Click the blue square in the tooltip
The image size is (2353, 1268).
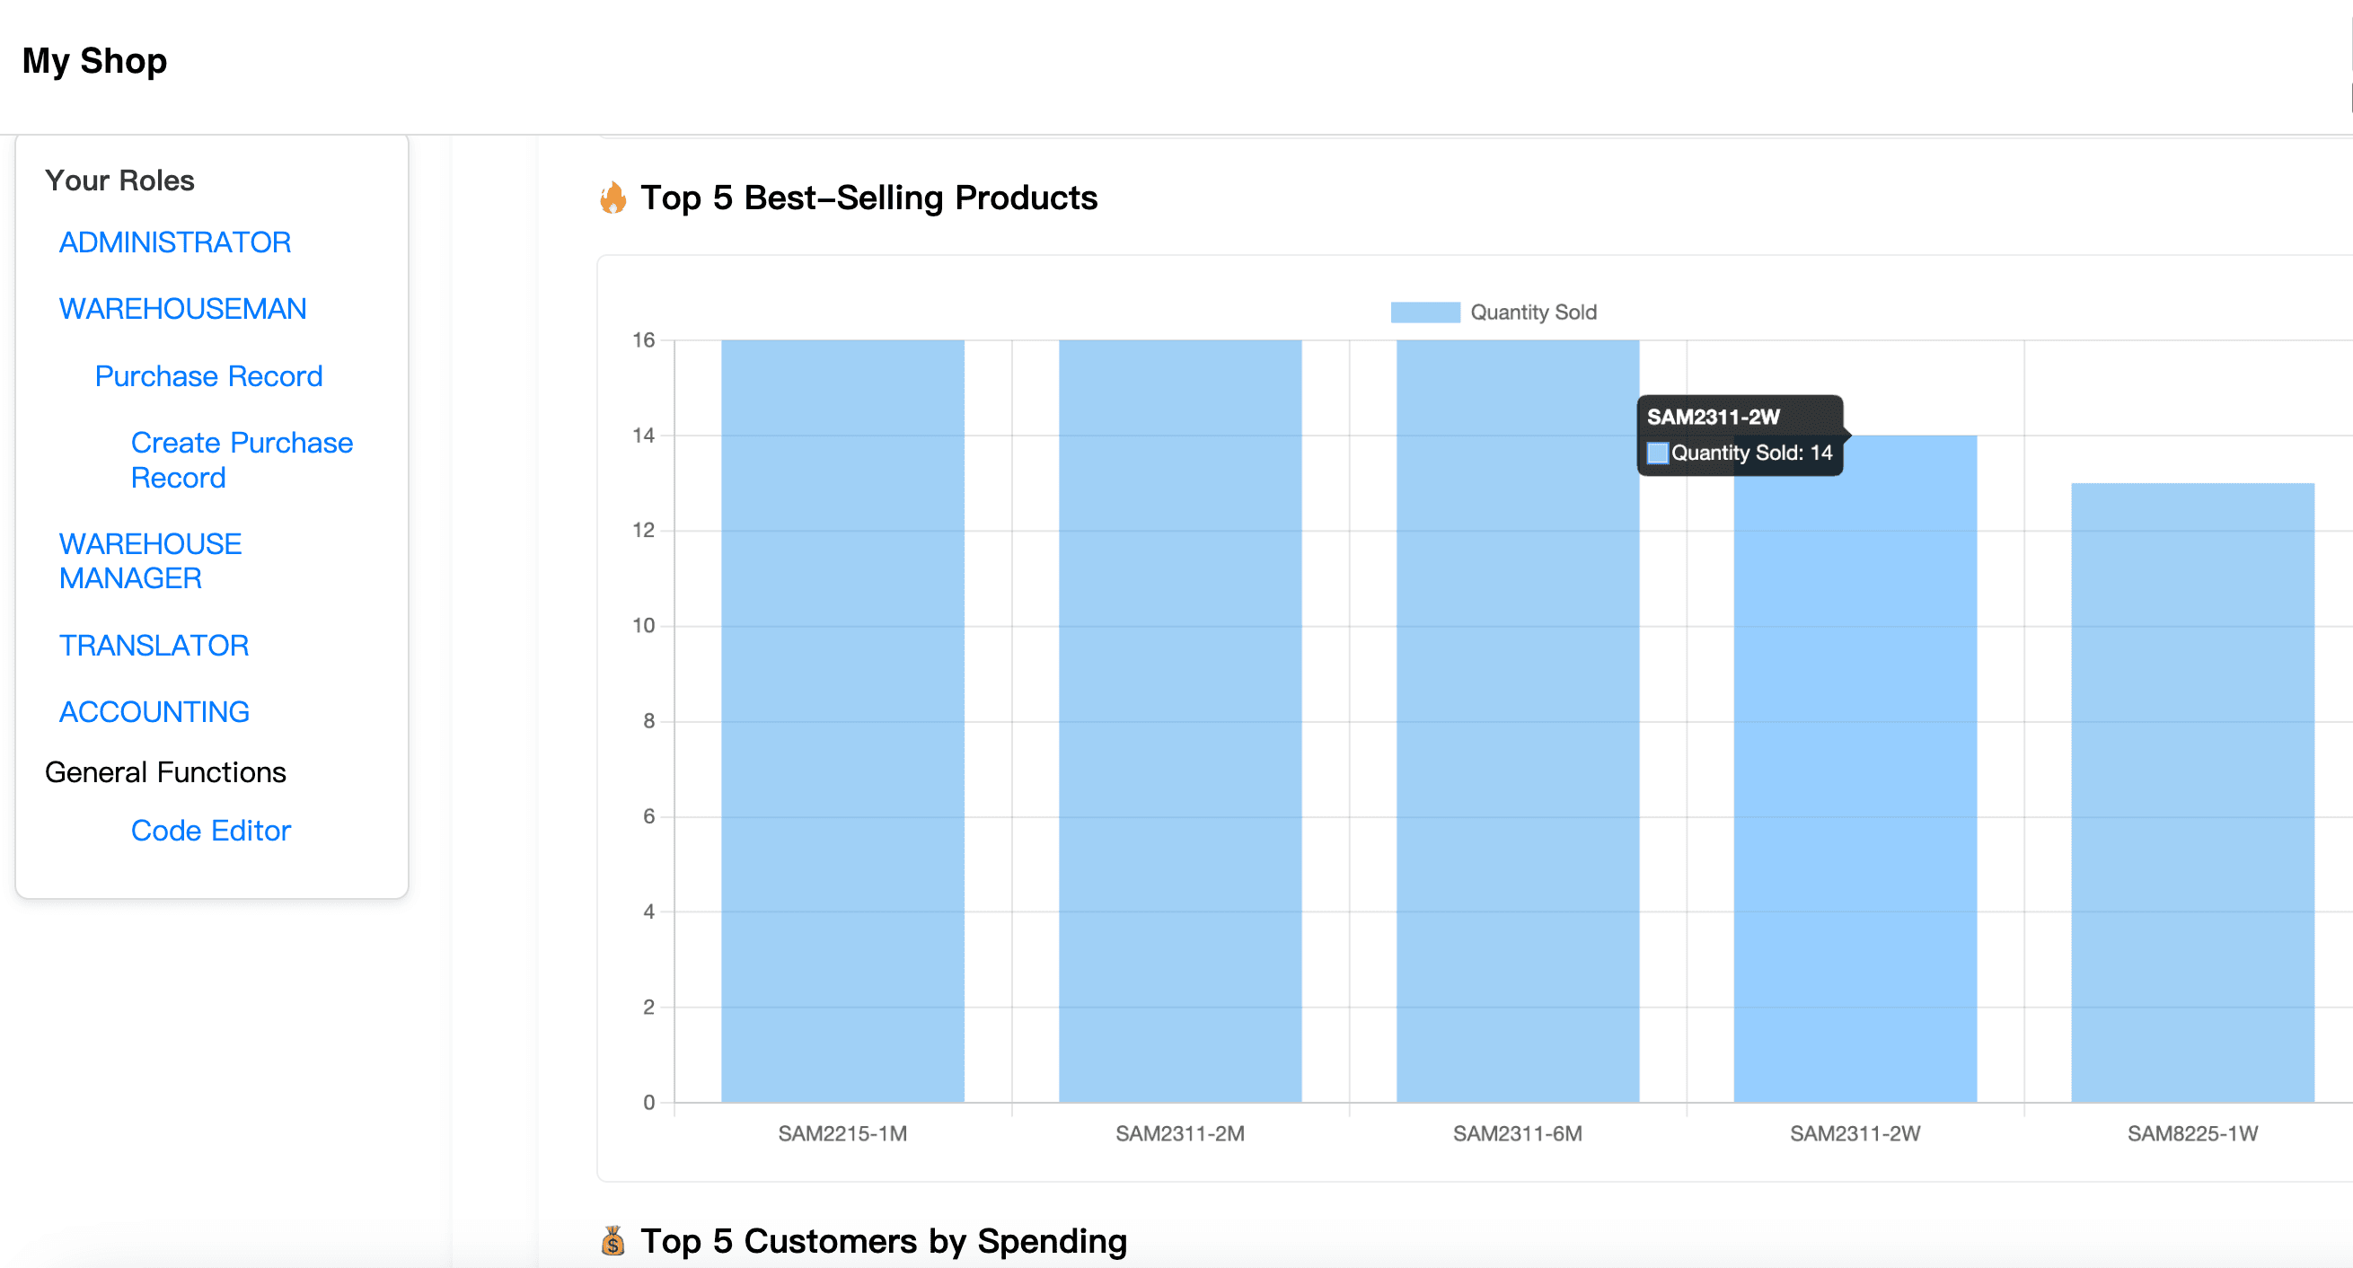[x=1657, y=453]
